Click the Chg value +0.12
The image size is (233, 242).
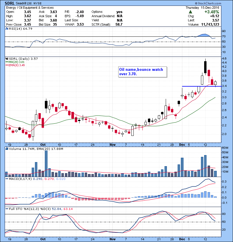[x=214, y=16]
